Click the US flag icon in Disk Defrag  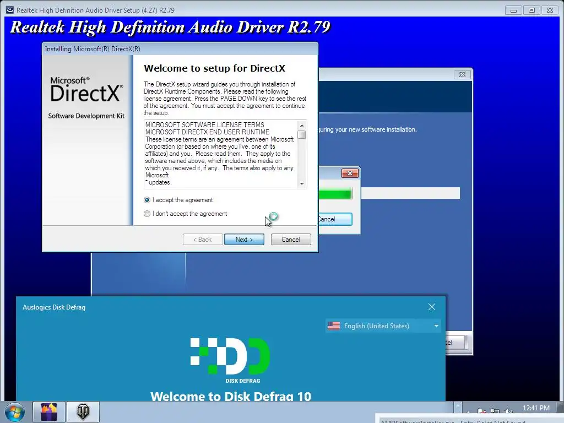[334, 326]
